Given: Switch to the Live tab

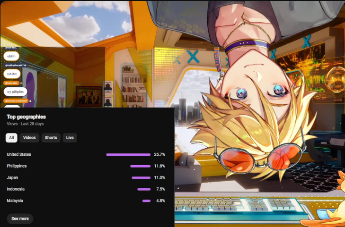Looking at the screenshot, I should click(x=70, y=138).
